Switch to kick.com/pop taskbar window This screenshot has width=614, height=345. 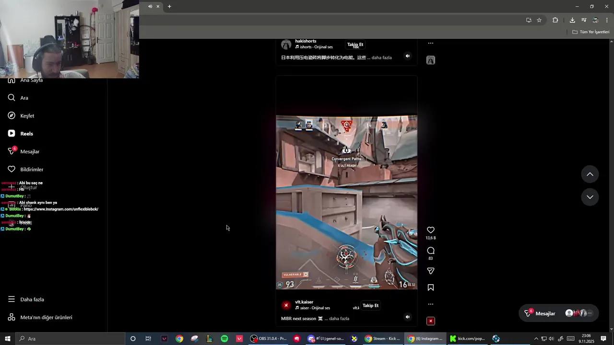(468, 339)
